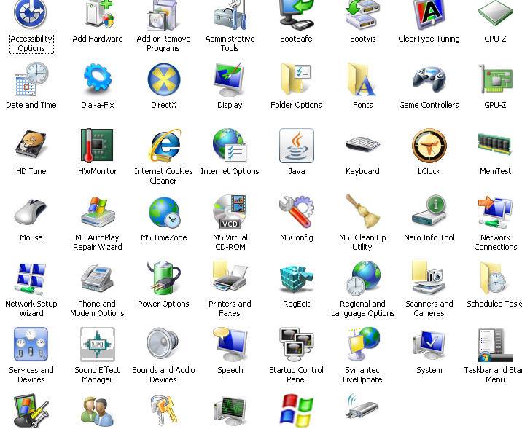522x429 pixels.
Task: Select the two-people user accounts icon
Action: (98, 411)
